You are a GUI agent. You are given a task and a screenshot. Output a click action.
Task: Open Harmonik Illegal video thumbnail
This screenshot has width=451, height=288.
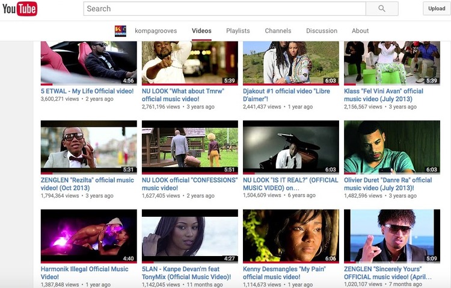[89, 236]
